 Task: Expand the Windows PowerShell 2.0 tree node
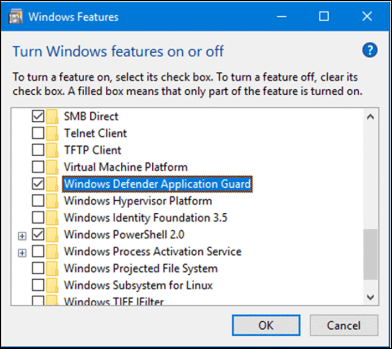(x=22, y=235)
